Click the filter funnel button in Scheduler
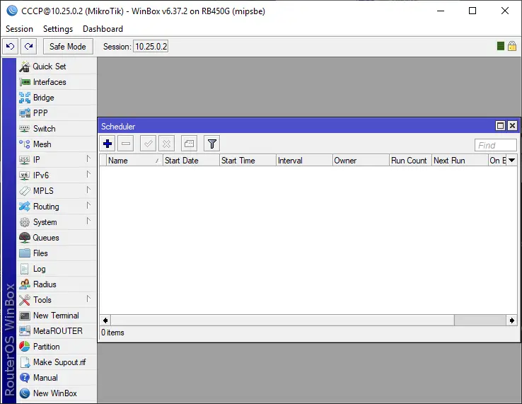Screen dimensions: 522x404 [x=211, y=144]
